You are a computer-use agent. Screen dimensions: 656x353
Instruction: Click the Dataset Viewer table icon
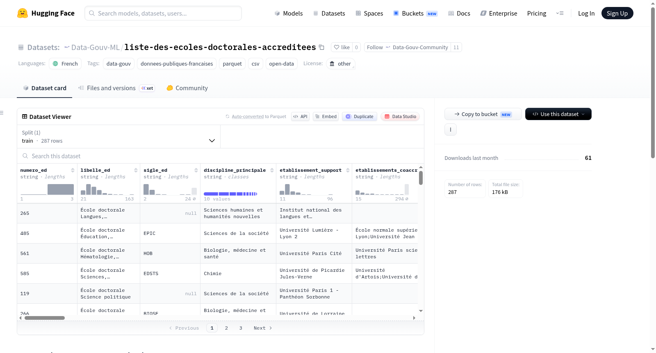coord(25,116)
